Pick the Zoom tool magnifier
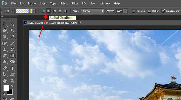The height and width of the screenshot is (100, 181). click(x=12, y=81)
